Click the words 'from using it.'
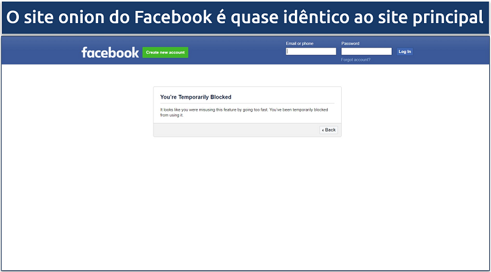This screenshot has width=491, height=272. click(x=172, y=115)
